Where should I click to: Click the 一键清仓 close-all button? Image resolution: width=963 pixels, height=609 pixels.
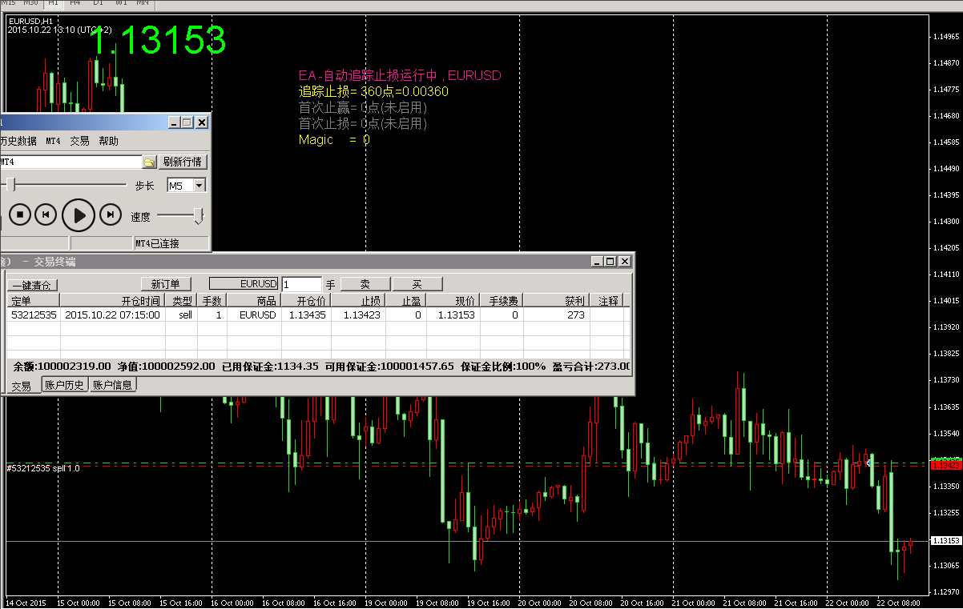[x=33, y=285]
